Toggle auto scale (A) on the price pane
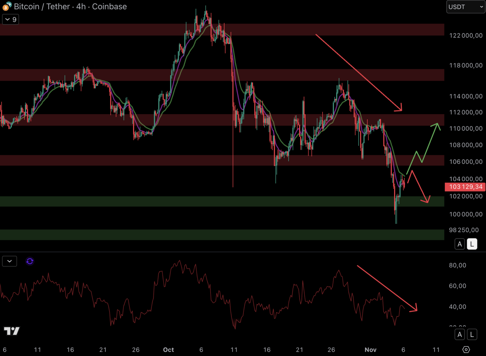This screenshot has height=356, width=486. pos(460,244)
